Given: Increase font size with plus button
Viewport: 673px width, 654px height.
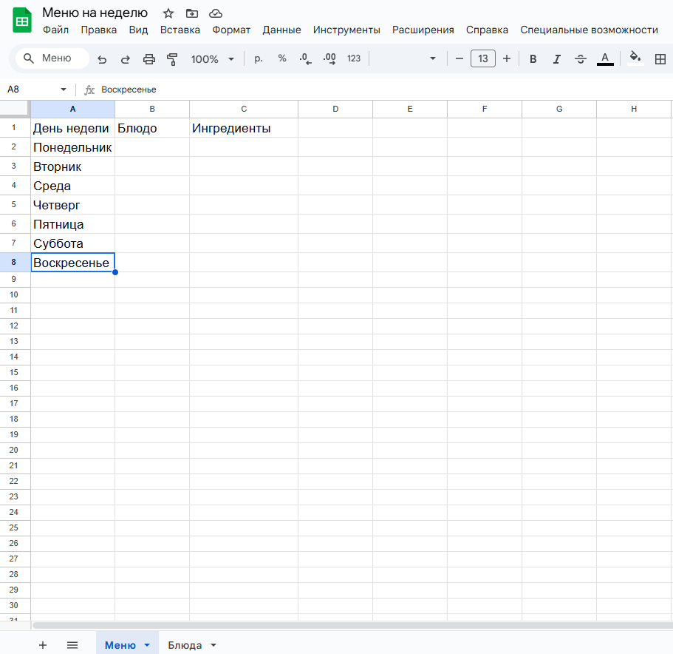Looking at the screenshot, I should 507,58.
